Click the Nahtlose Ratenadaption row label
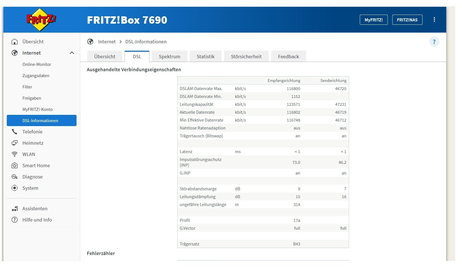 pyautogui.click(x=202, y=128)
